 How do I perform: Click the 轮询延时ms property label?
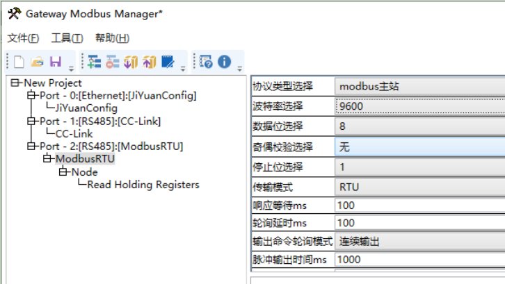click(280, 223)
